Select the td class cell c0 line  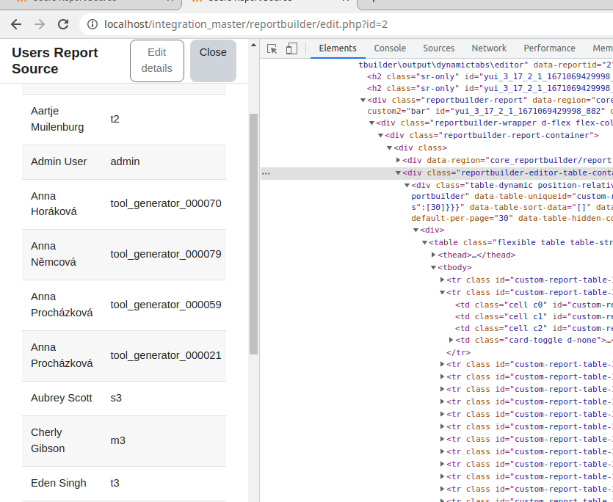click(534, 305)
